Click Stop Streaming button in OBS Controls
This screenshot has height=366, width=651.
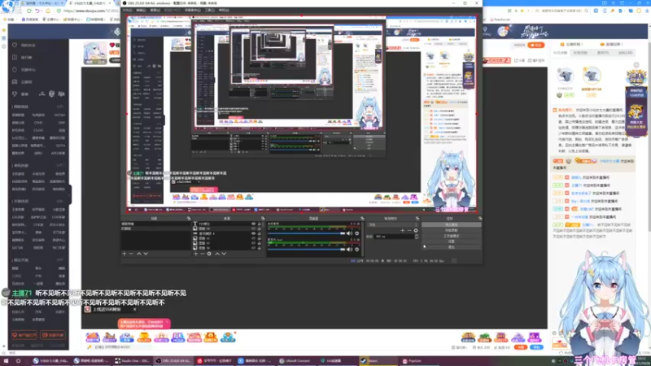pyautogui.click(x=452, y=225)
